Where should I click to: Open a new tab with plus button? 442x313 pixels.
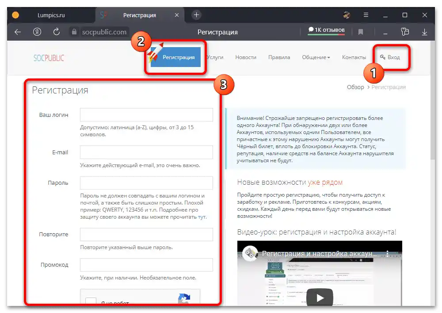pos(197,15)
